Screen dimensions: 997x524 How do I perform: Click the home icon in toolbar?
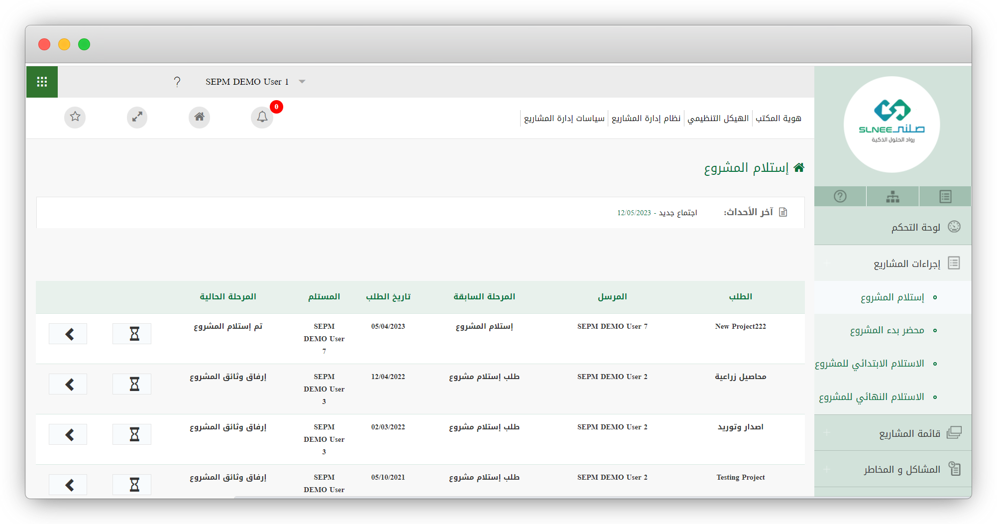[199, 117]
